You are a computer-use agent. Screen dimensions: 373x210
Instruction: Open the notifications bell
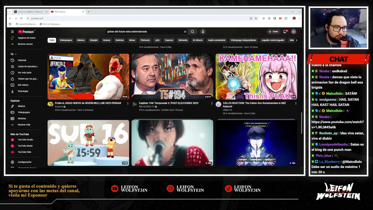coord(285,32)
